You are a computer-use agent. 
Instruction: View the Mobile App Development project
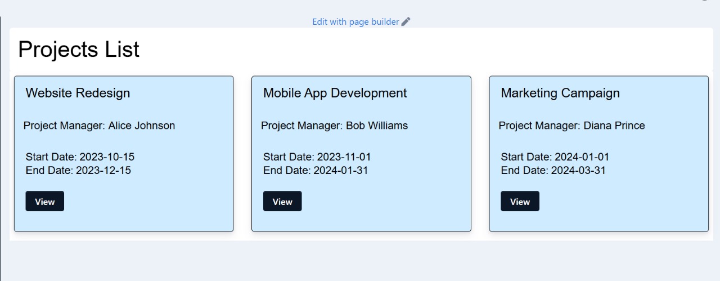pos(282,202)
